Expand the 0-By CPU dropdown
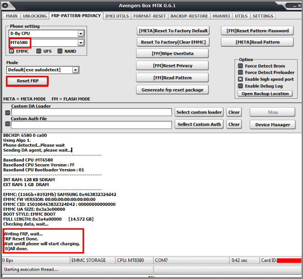Image resolution: width=303 pixels, height=279 pixels. (x=81, y=34)
